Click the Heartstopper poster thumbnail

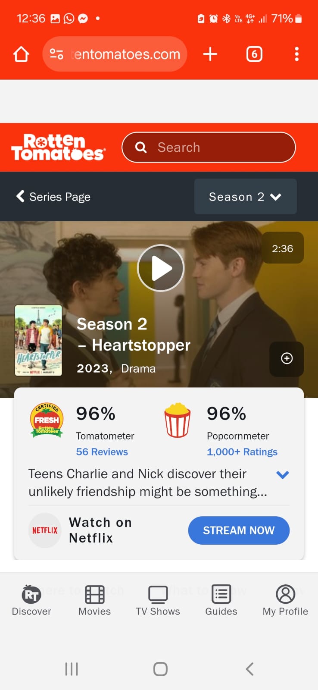click(x=38, y=341)
